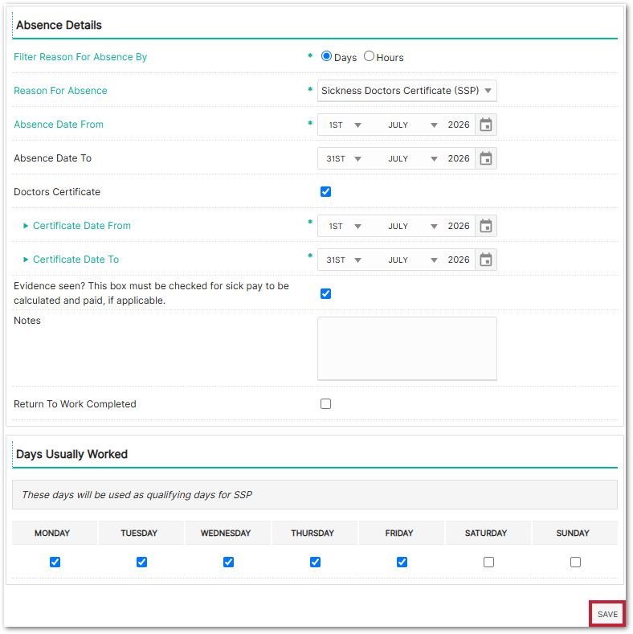Viewport: 633px width, 634px height.
Task: Uncheck Friday in Days Usually Worked
Action: click(x=402, y=562)
